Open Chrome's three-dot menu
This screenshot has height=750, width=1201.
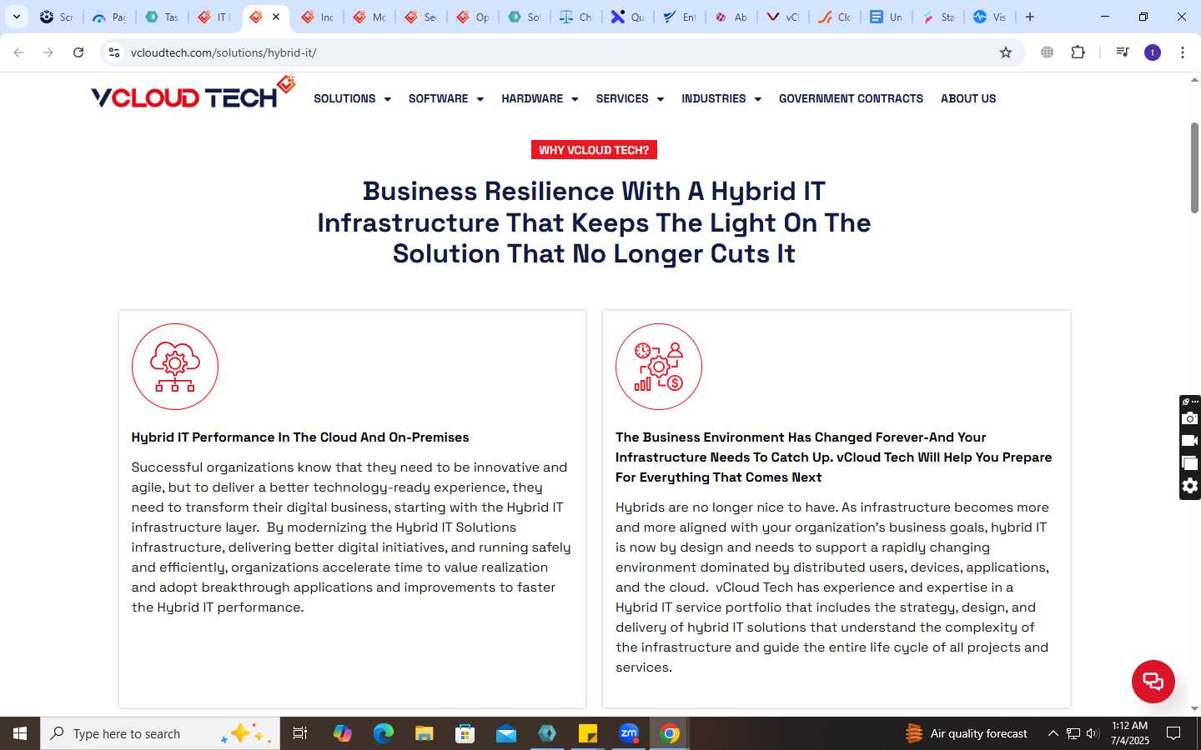pos(1183,52)
